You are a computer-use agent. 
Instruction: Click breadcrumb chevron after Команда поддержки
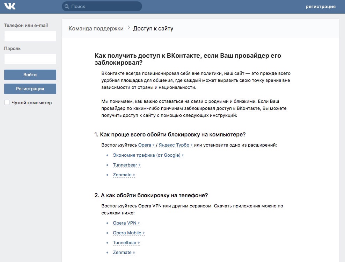[129, 28]
